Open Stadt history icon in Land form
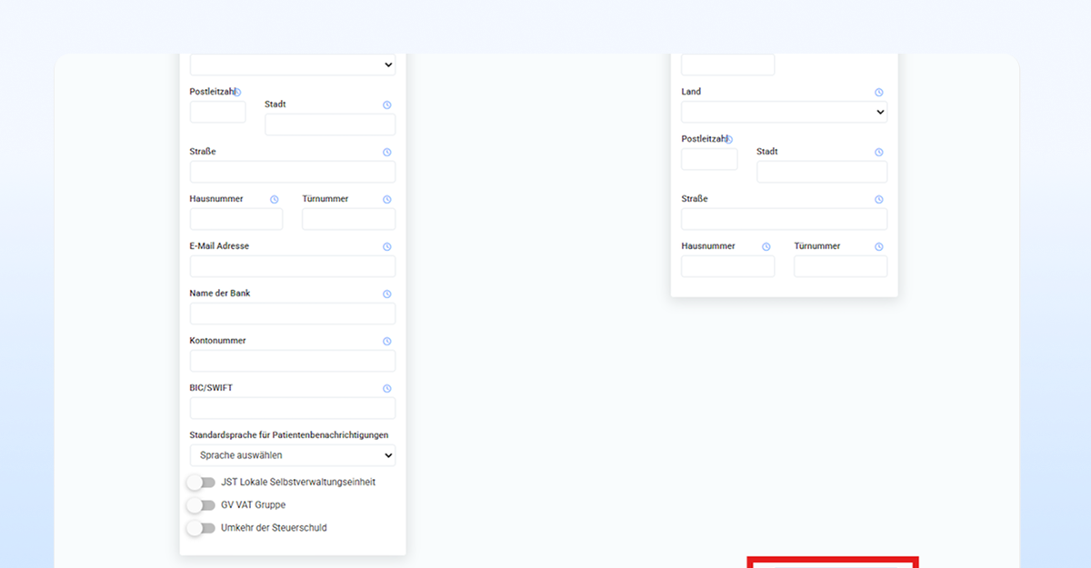 (x=878, y=152)
